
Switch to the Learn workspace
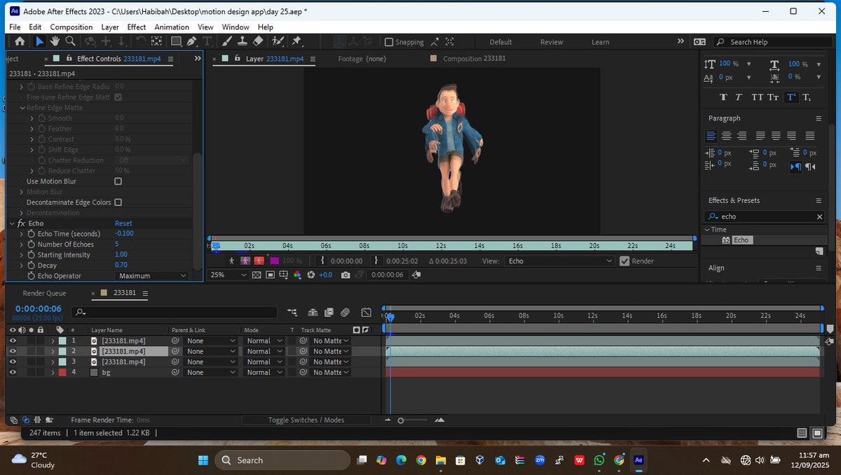point(600,42)
